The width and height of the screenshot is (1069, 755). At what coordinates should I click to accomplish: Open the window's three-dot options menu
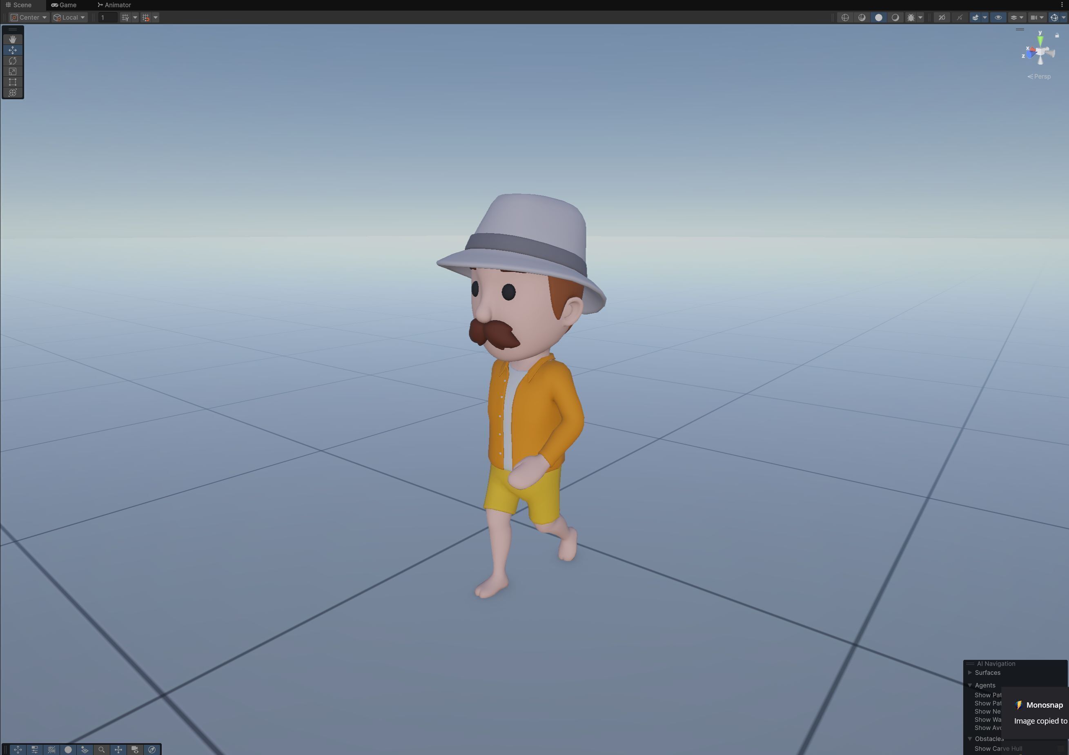[x=1062, y=4]
